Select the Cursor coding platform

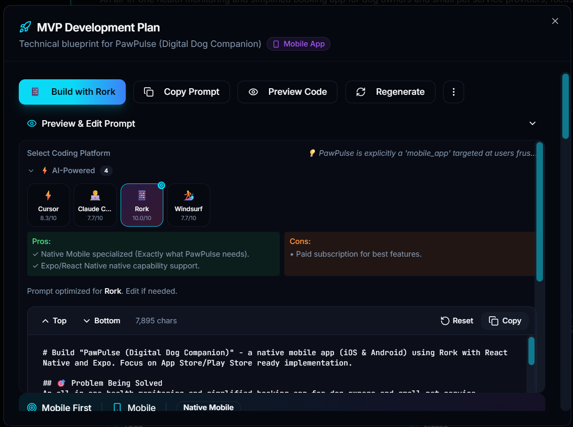48,205
